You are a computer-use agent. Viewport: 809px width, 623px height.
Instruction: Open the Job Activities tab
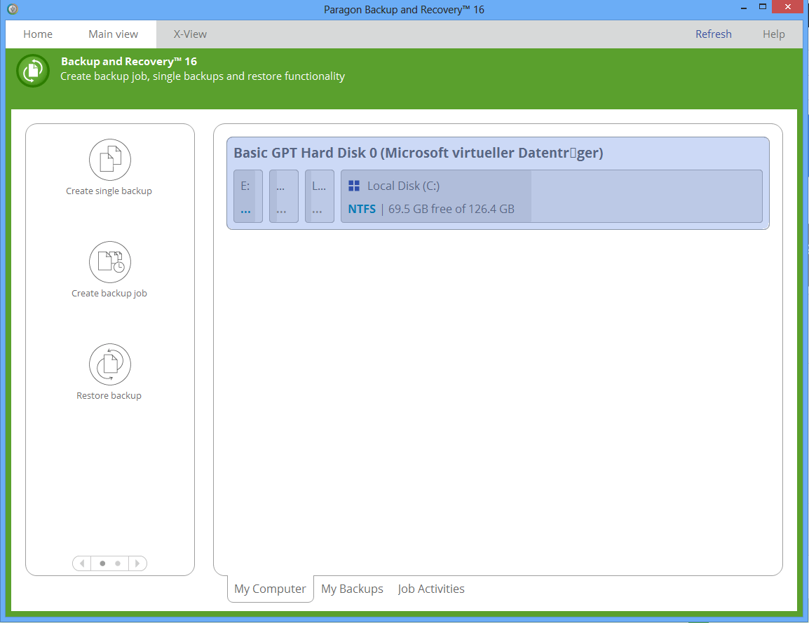(431, 589)
